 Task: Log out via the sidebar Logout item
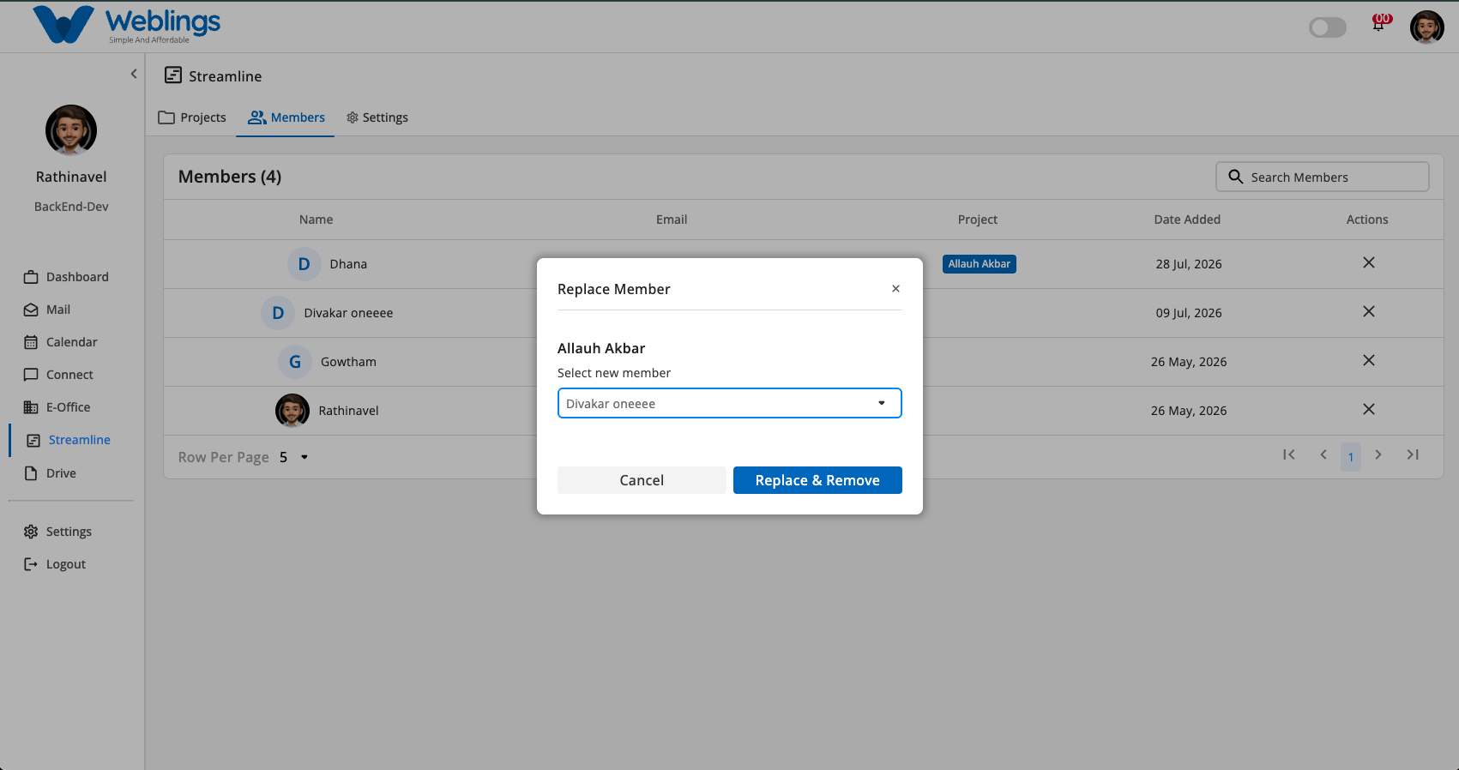[x=56, y=564]
